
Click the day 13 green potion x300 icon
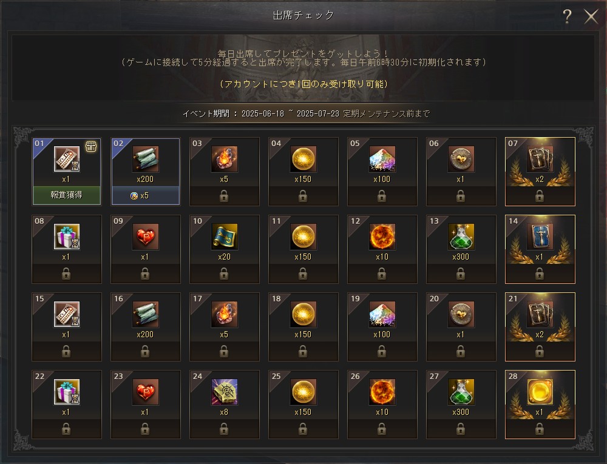coord(461,237)
